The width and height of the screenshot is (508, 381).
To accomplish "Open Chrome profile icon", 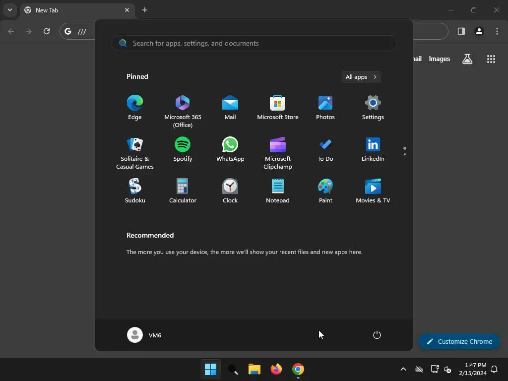I will tap(479, 31).
